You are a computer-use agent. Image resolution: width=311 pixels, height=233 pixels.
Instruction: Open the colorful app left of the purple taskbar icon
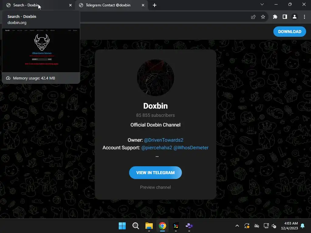176,226
